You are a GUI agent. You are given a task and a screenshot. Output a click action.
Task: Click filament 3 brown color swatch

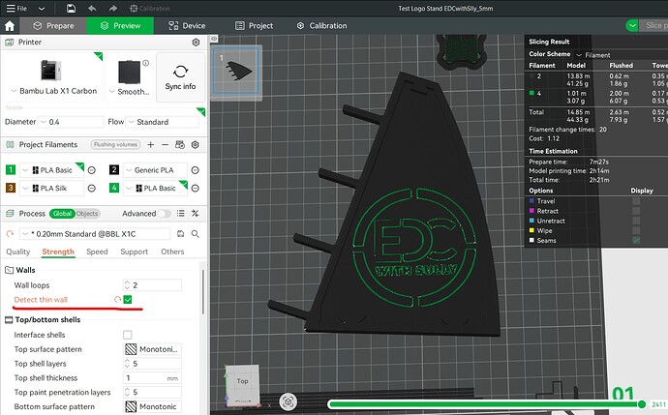coord(11,188)
